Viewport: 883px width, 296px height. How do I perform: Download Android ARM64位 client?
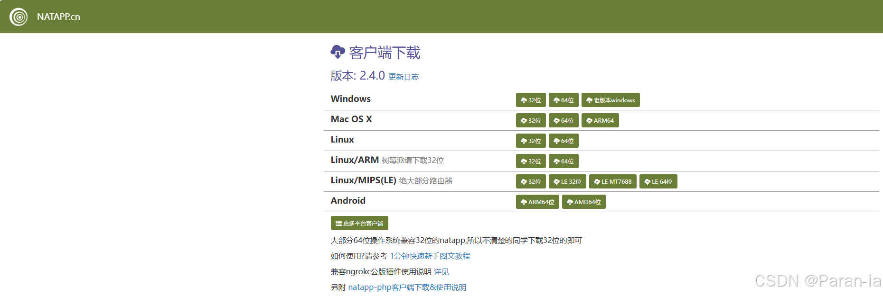(x=537, y=202)
